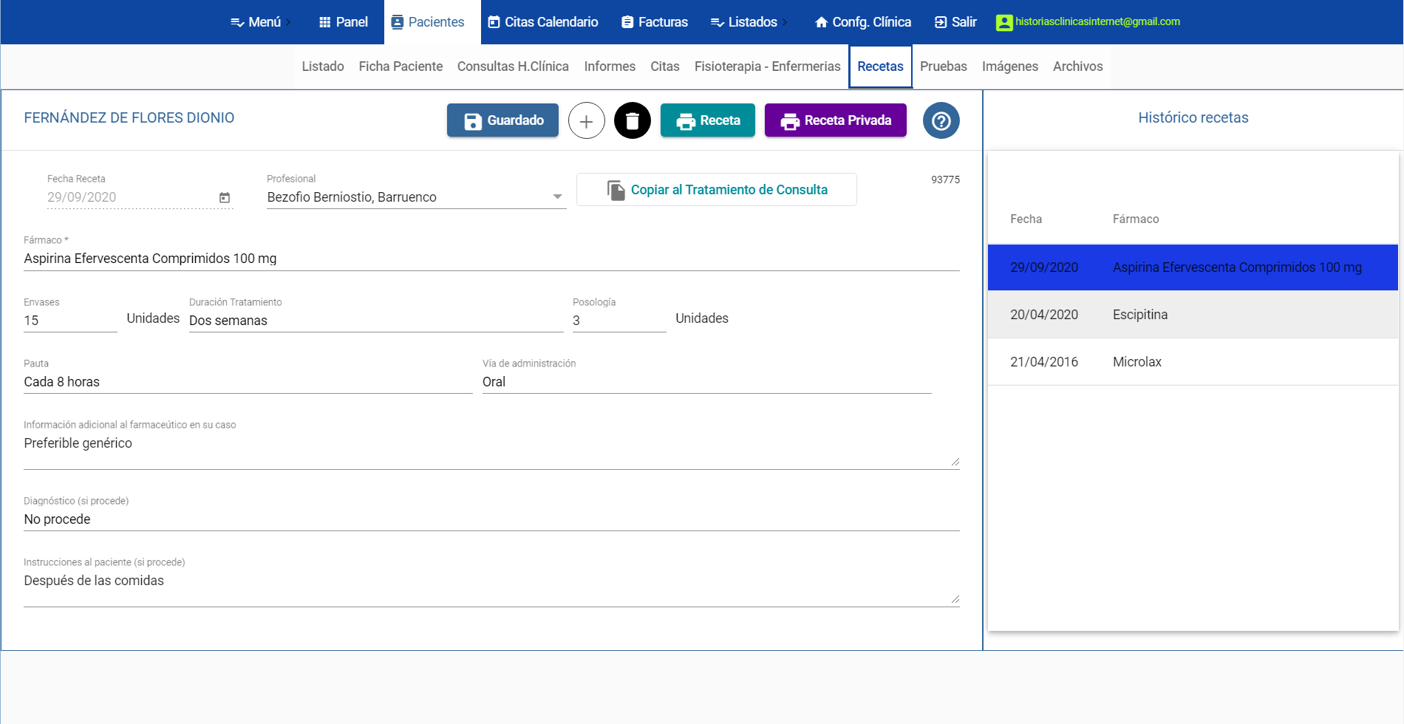Image resolution: width=1404 pixels, height=724 pixels.
Task: Print with the purple Receta Privada button
Action: click(x=835, y=120)
